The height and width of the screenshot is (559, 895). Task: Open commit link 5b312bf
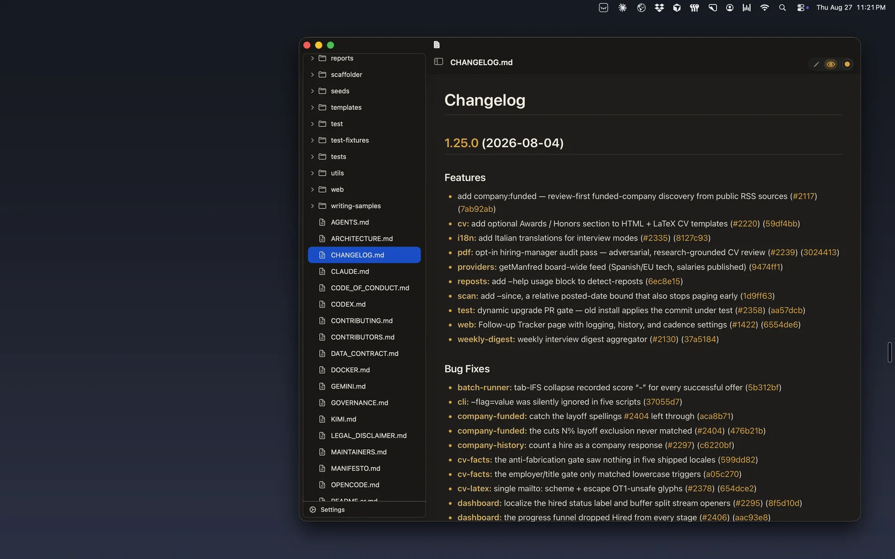click(x=763, y=387)
